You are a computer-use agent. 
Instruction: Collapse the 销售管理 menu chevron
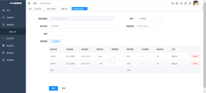[22, 24]
